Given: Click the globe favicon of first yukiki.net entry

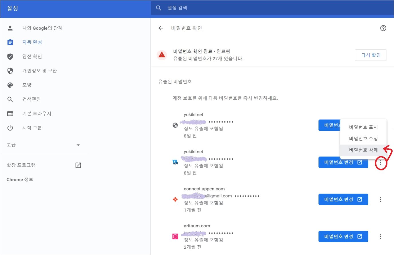Looking at the screenshot, I should pyautogui.click(x=175, y=125).
